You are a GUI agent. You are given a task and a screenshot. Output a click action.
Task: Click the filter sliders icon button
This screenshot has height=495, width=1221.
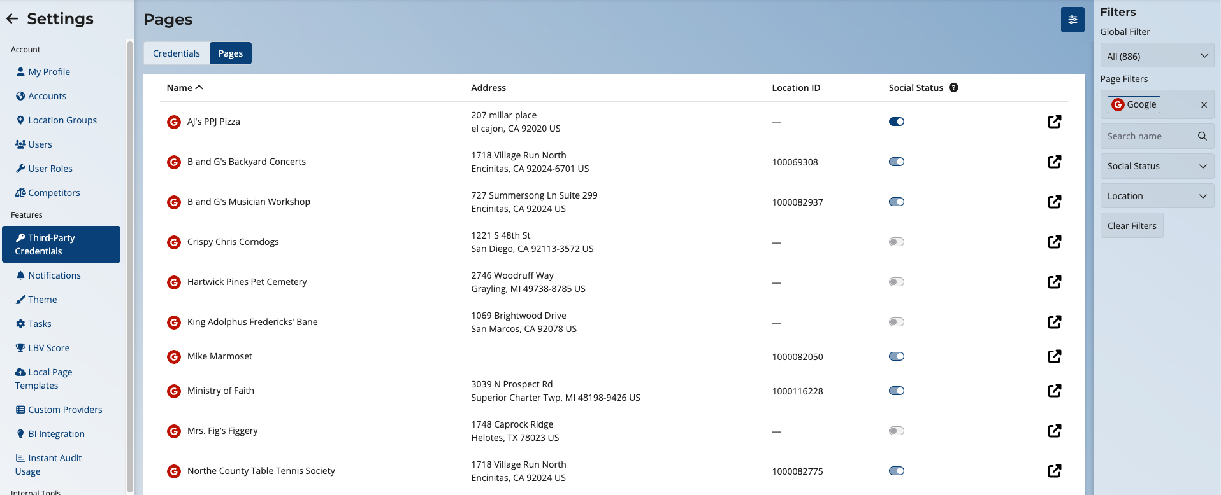[x=1073, y=20]
